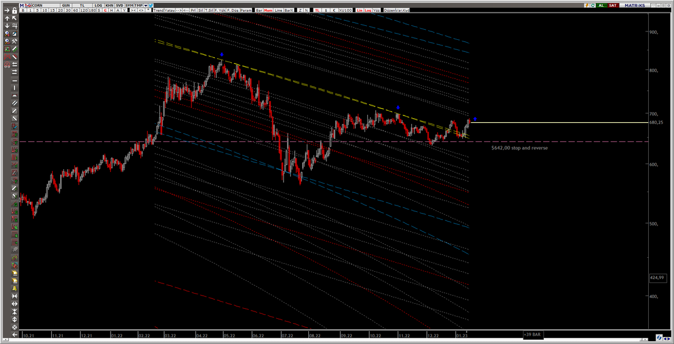Enable the Log logarithmic scale
The width and height of the screenshot is (674, 344).
[368, 11]
